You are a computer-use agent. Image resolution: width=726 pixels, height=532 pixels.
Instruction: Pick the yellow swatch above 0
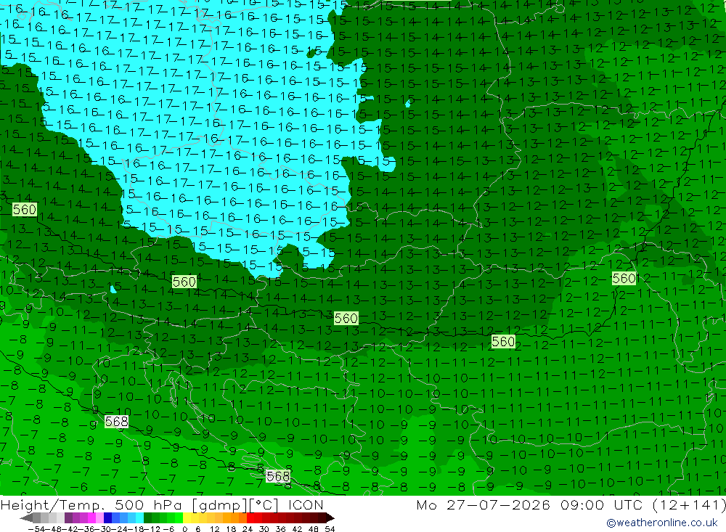(x=187, y=518)
